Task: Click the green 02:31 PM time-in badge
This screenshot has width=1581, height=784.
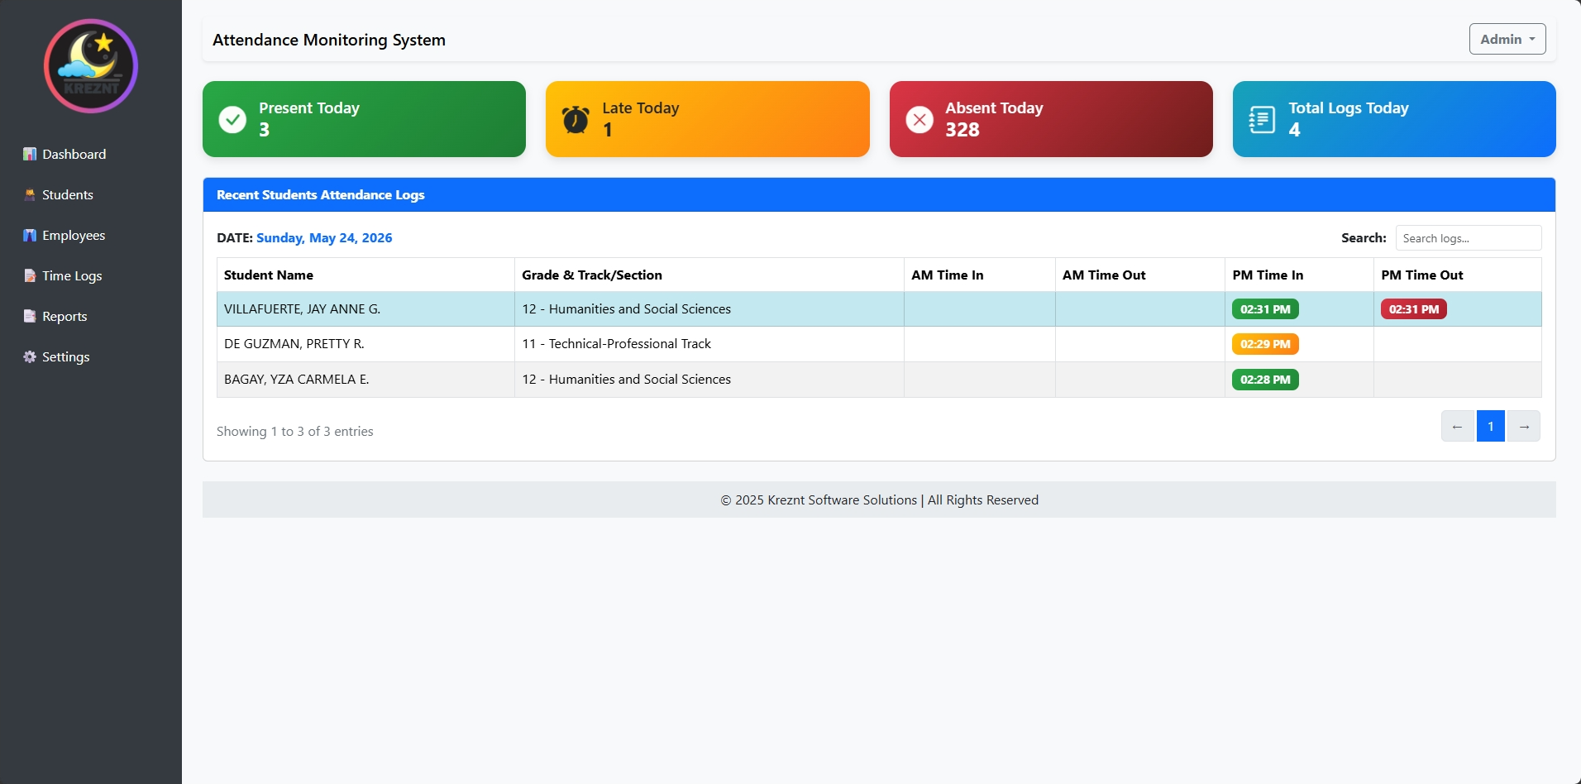Action: (1265, 309)
